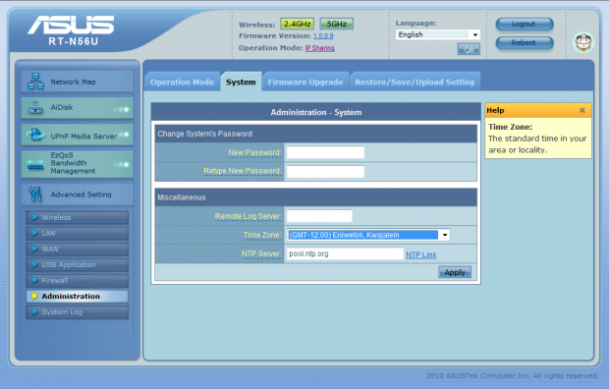Switch to the Operation Mode tab
The width and height of the screenshot is (609, 389).
pos(182,82)
